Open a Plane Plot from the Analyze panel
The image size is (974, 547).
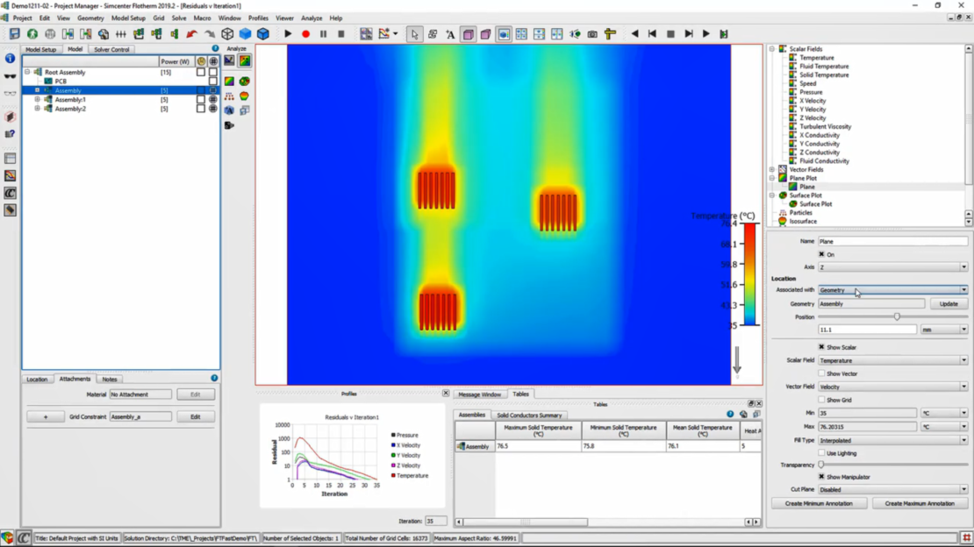[x=229, y=80]
